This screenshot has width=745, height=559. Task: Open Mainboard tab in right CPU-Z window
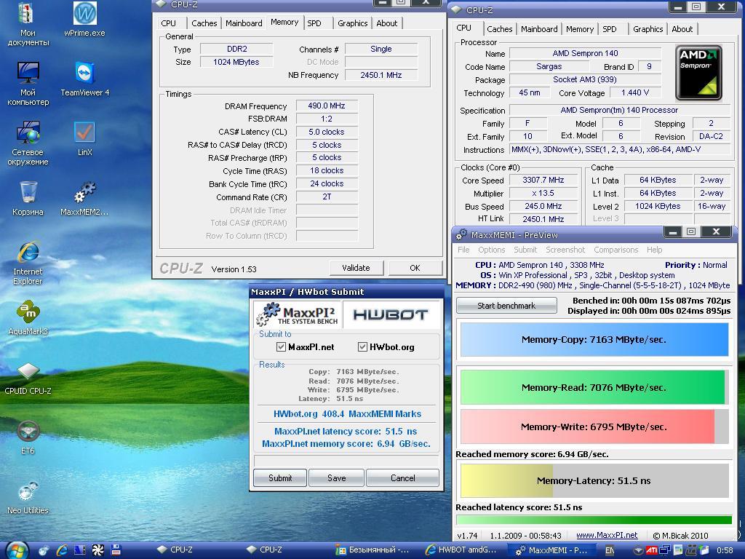539,29
